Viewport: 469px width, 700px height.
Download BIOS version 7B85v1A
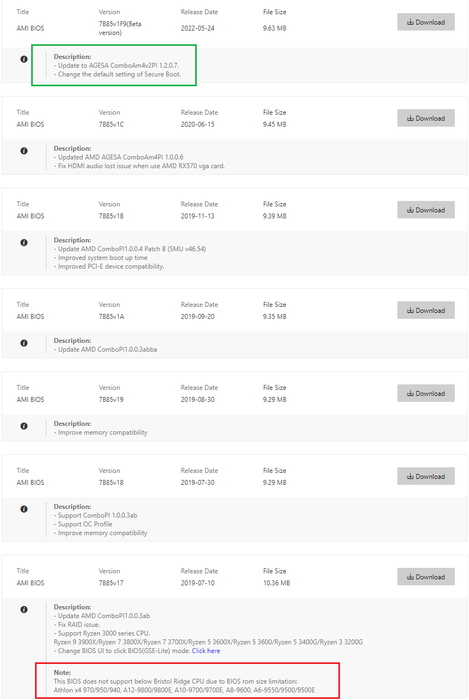426,311
